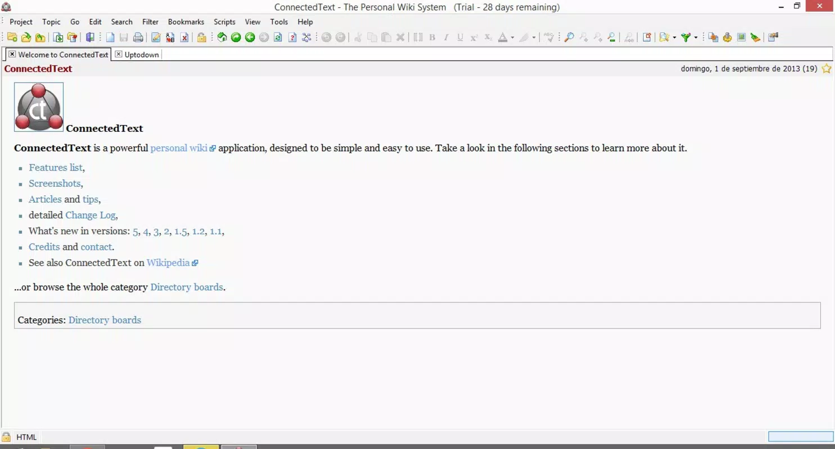Toggle italic formatting
The height and width of the screenshot is (449, 835).
pyautogui.click(x=446, y=38)
